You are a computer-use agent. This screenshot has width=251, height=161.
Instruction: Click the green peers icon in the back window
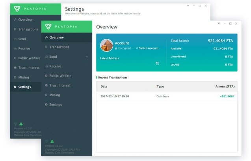click(x=21, y=124)
